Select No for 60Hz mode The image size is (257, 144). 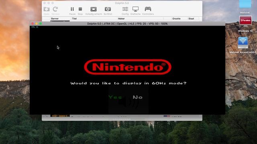(138, 97)
